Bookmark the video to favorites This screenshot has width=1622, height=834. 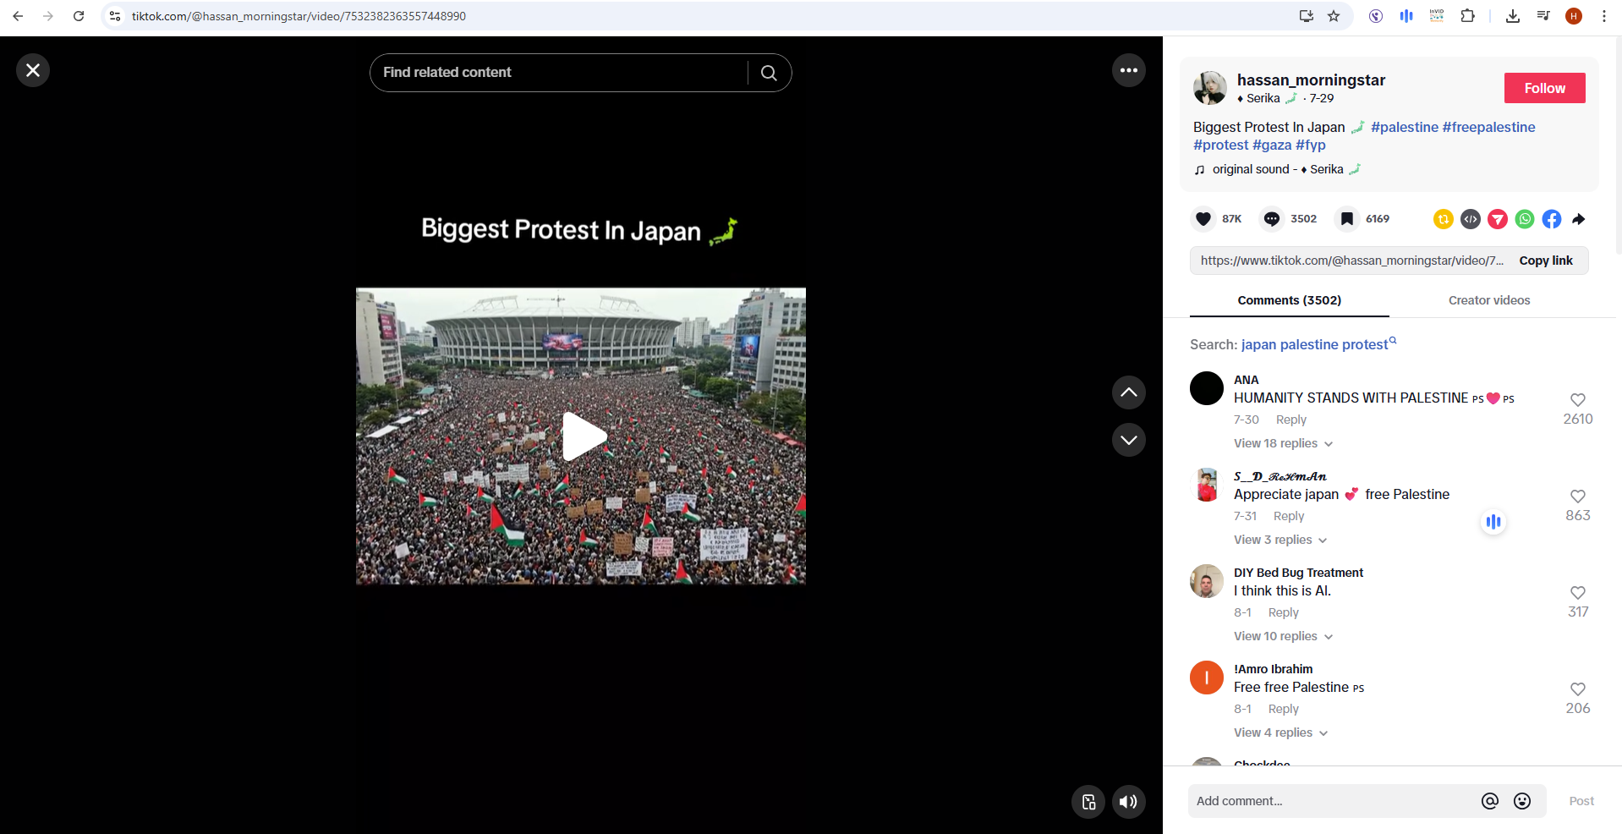point(1347,219)
